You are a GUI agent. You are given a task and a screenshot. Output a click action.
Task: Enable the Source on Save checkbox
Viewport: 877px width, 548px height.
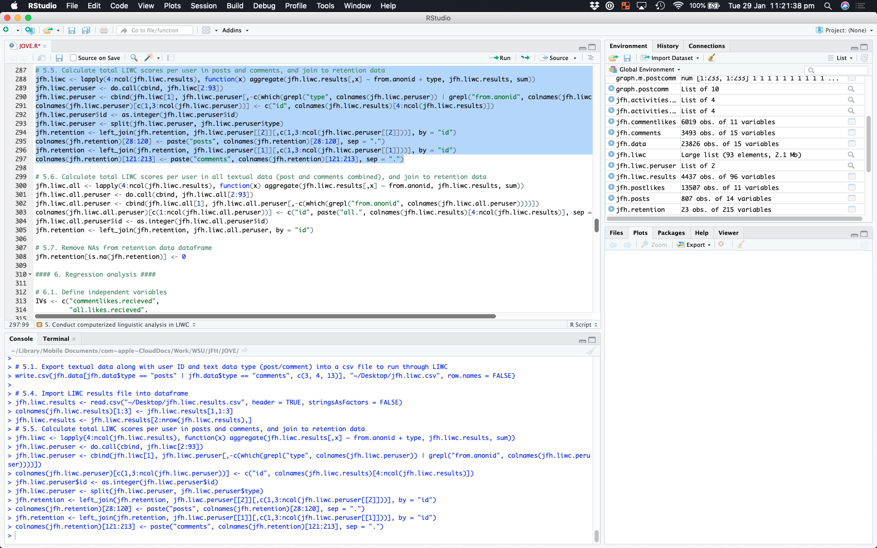74,58
